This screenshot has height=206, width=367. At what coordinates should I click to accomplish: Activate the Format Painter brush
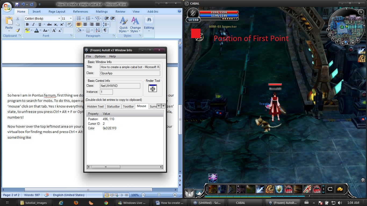tap(18, 30)
